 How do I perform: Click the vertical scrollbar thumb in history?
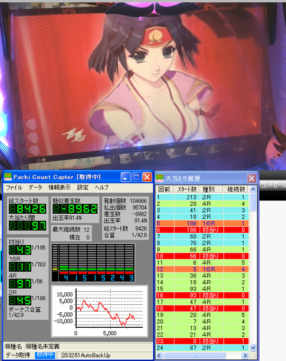[x=253, y=202]
